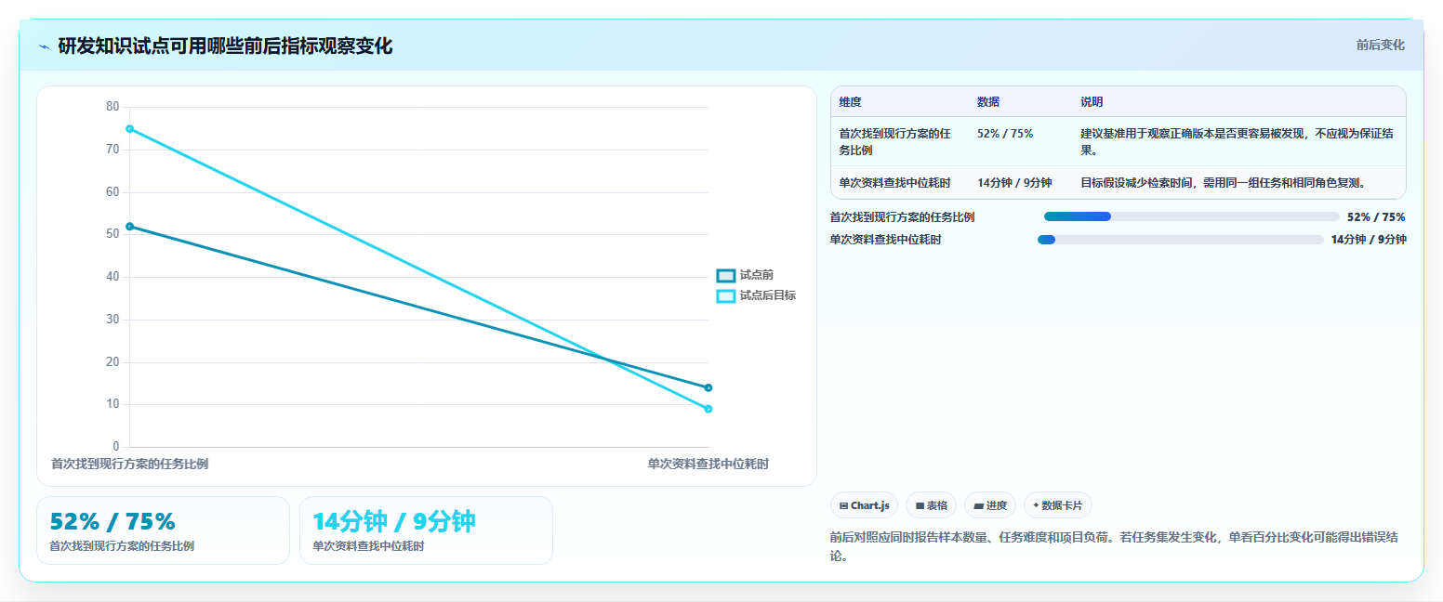Click 试点前 data point at 52
Viewport: 1443px width, 602px height.
129,226
